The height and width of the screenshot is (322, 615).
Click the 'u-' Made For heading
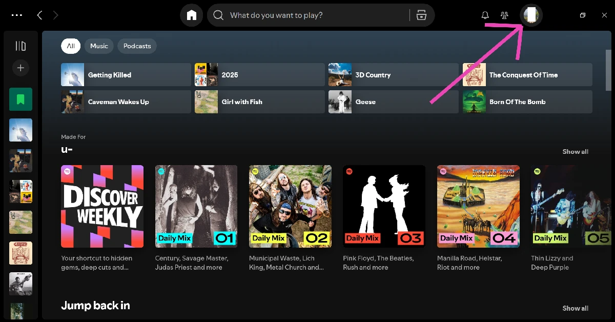click(67, 149)
